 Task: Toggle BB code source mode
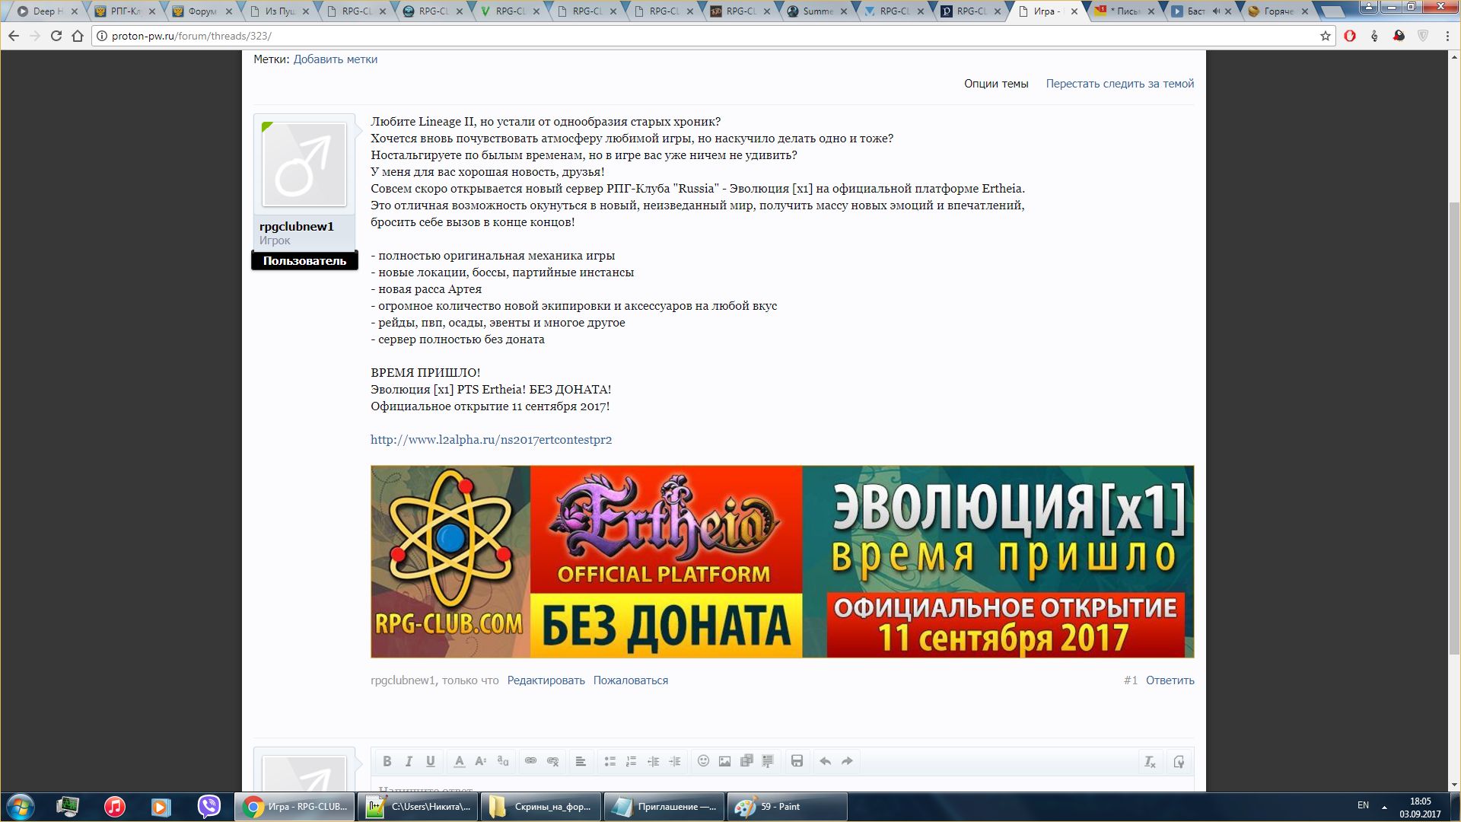point(1179,762)
